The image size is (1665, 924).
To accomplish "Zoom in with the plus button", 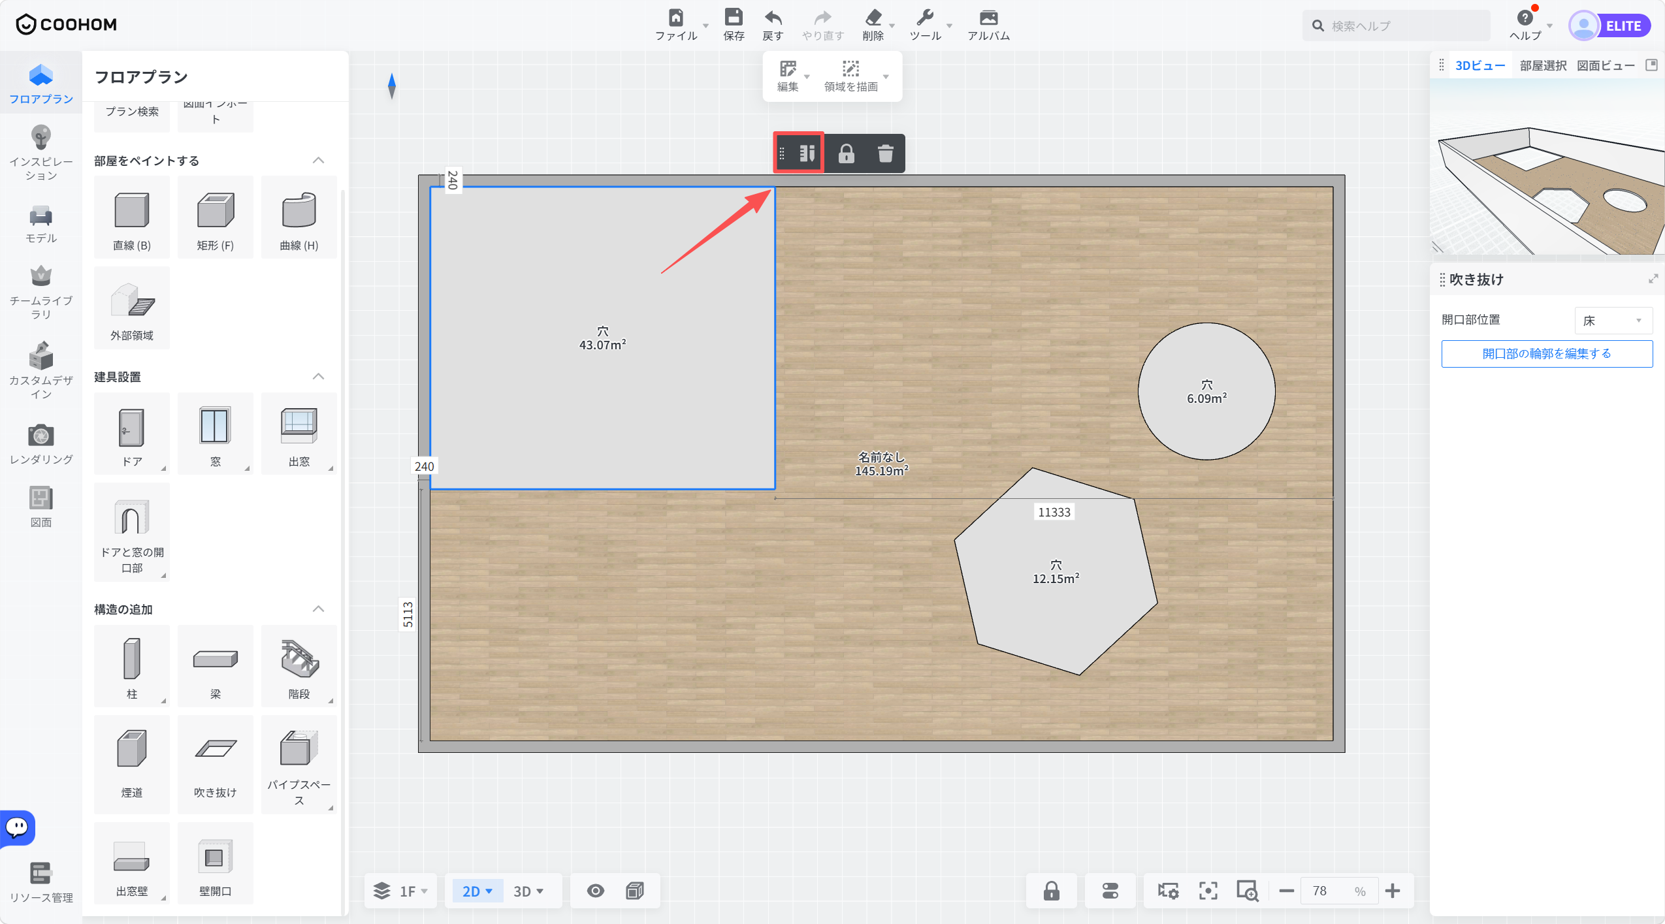I will (1392, 891).
